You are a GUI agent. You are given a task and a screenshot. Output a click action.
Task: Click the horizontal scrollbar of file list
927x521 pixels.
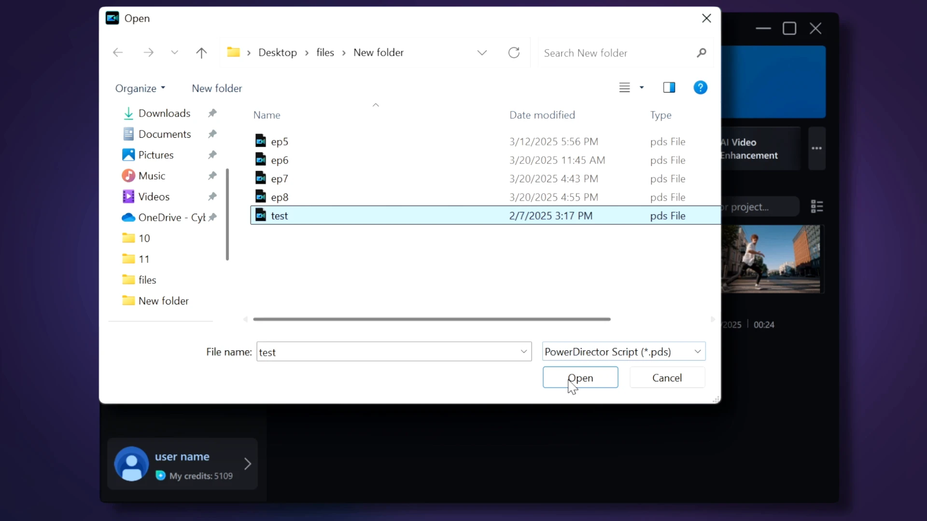432,319
